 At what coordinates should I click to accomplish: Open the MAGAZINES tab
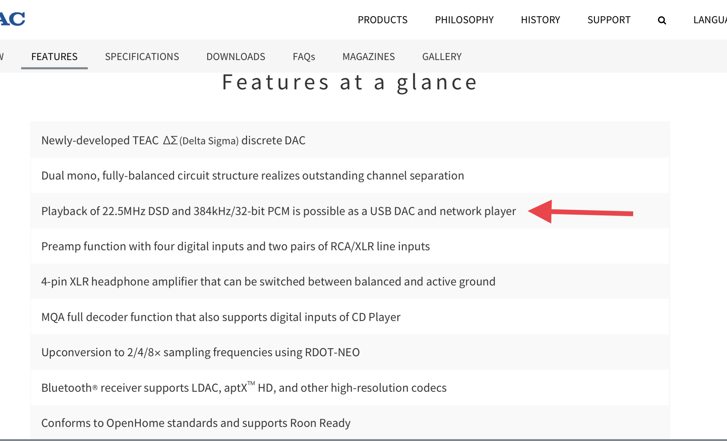(x=368, y=57)
